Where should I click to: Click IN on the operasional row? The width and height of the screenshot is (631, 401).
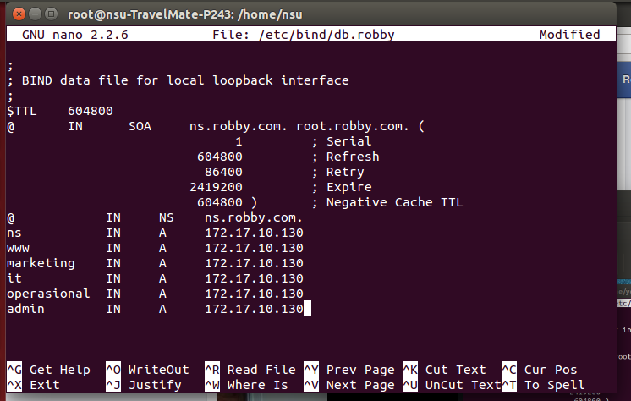click(x=113, y=294)
